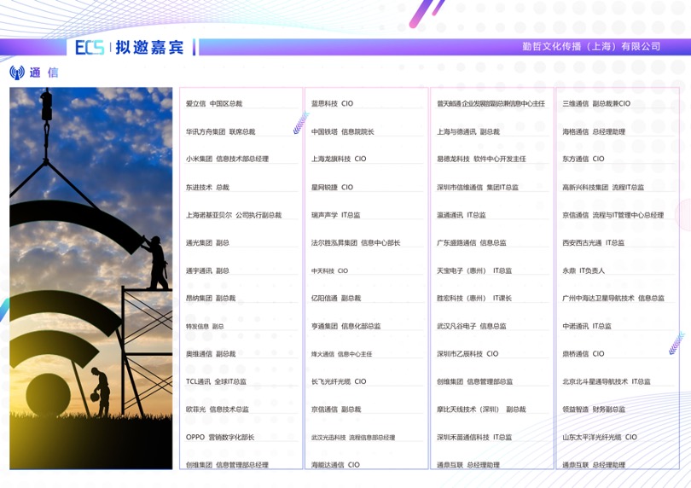The height and width of the screenshot is (488, 691).
Task: Select the 奥维通信 副总裁 entry
Action: click(211, 353)
